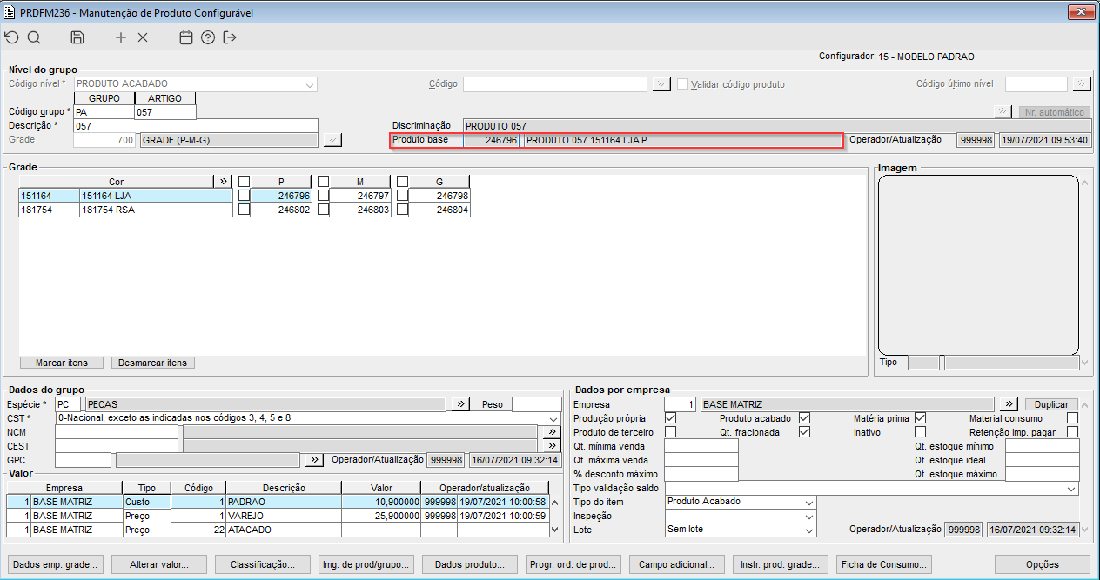
Task: Open the Empresa BASE MATRIZ lookup arrow
Action: pos(1008,404)
